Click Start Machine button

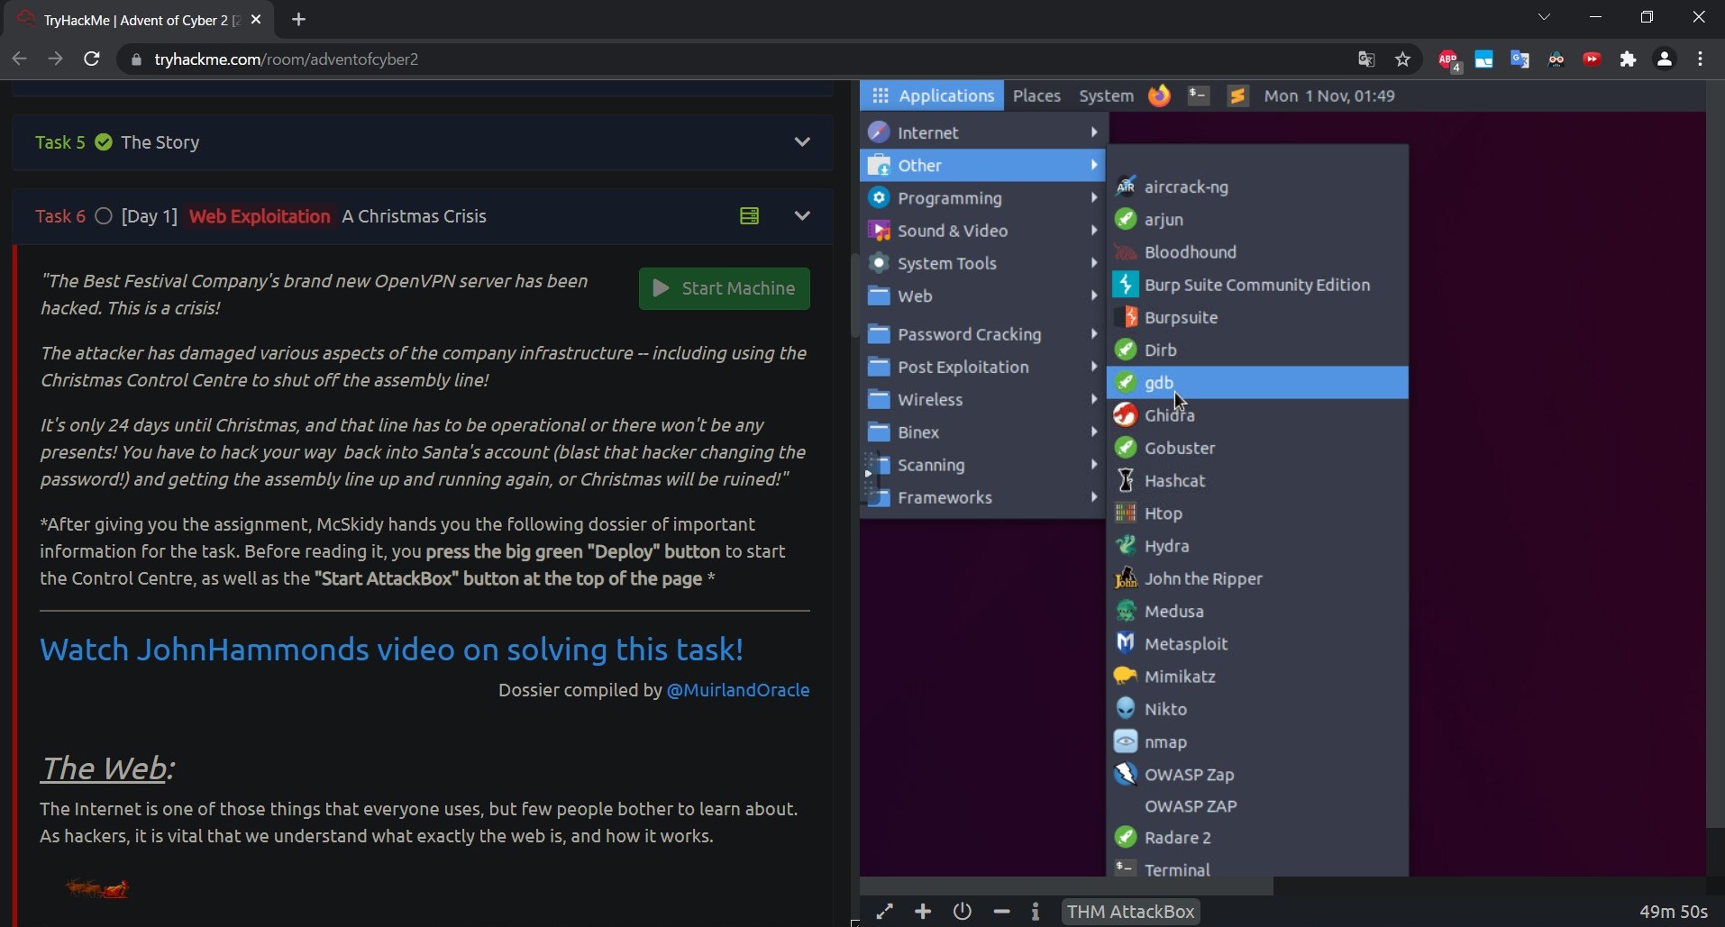click(724, 288)
